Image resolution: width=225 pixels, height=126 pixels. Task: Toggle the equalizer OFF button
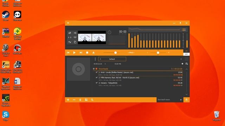coord(186,54)
